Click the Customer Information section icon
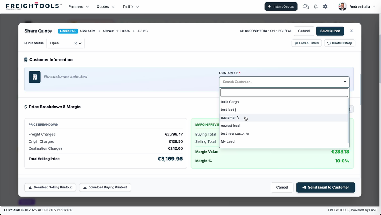 tap(26, 60)
